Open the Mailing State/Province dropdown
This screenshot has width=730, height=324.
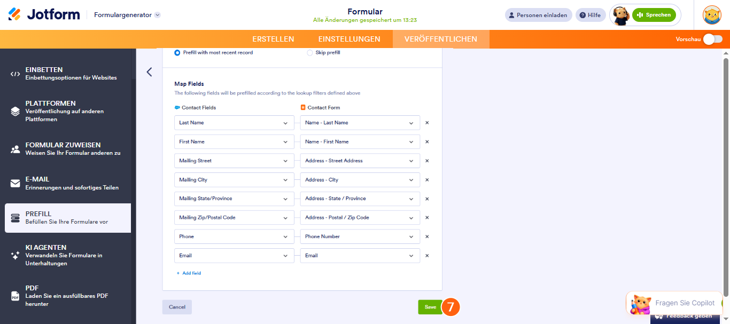234,199
